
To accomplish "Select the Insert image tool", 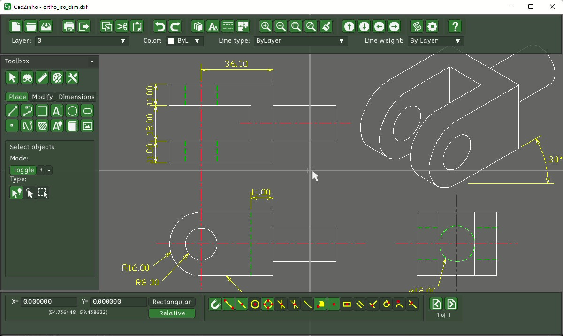I will (x=87, y=126).
